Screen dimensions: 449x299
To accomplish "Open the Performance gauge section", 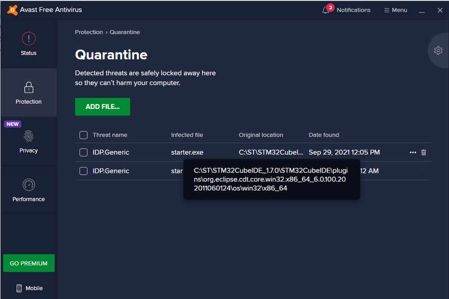I will [29, 190].
